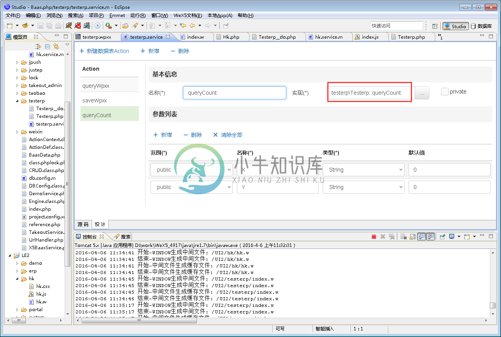Click the Open Perspective icon beside Studio
This screenshot has height=337, width=501.
tap(435, 26)
